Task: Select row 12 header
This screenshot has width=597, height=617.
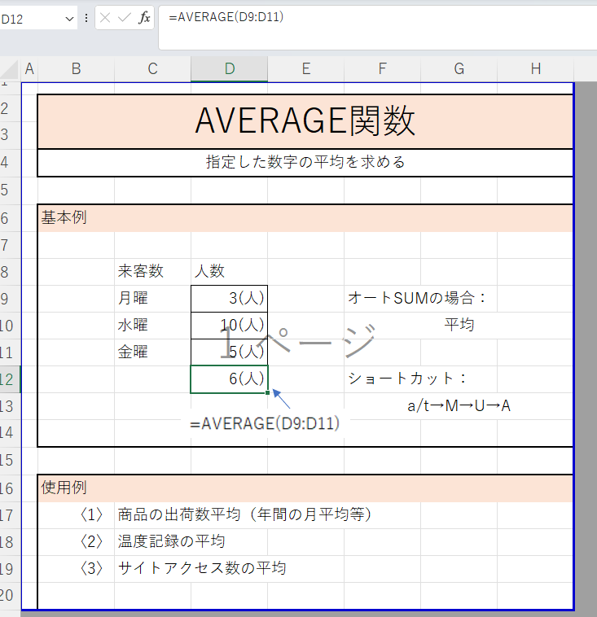Action: coord(10,379)
